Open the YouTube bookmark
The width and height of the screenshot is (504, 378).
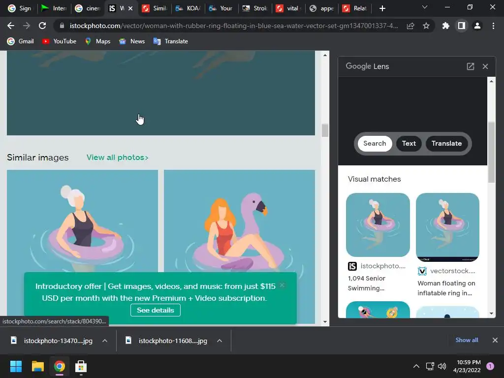click(60, 41)
